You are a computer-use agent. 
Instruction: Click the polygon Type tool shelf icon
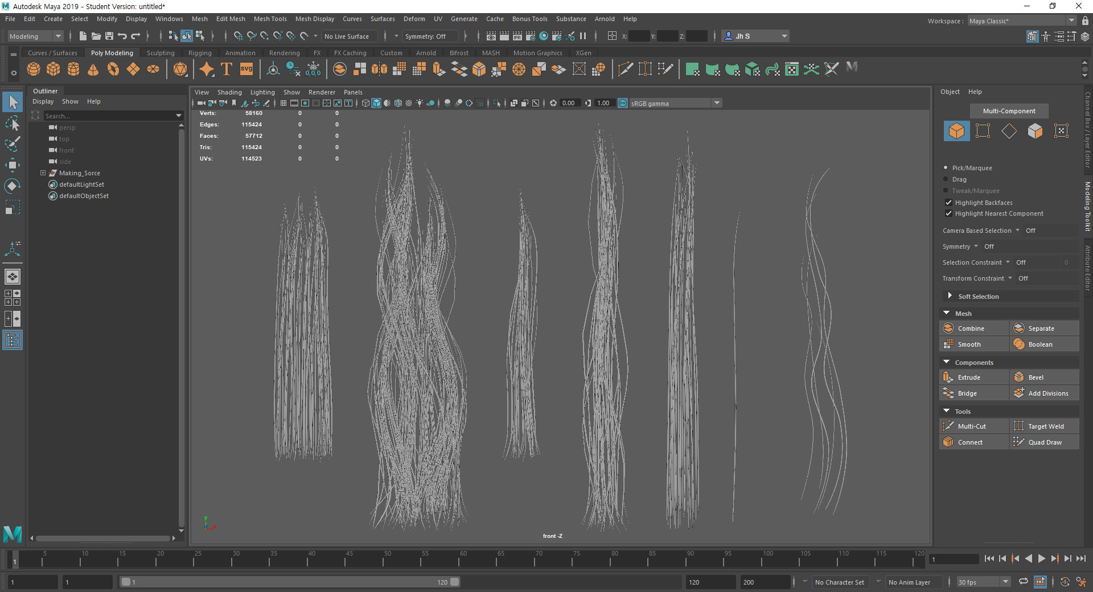click(226, 69)
